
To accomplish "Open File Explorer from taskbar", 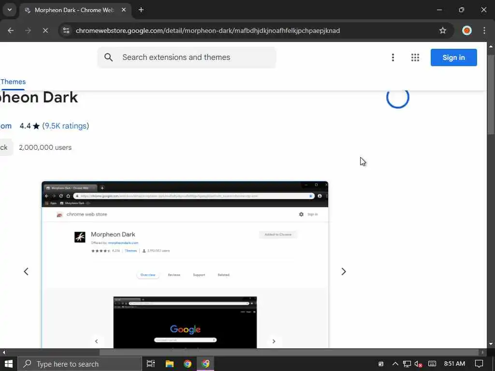I will pos(170,364).
